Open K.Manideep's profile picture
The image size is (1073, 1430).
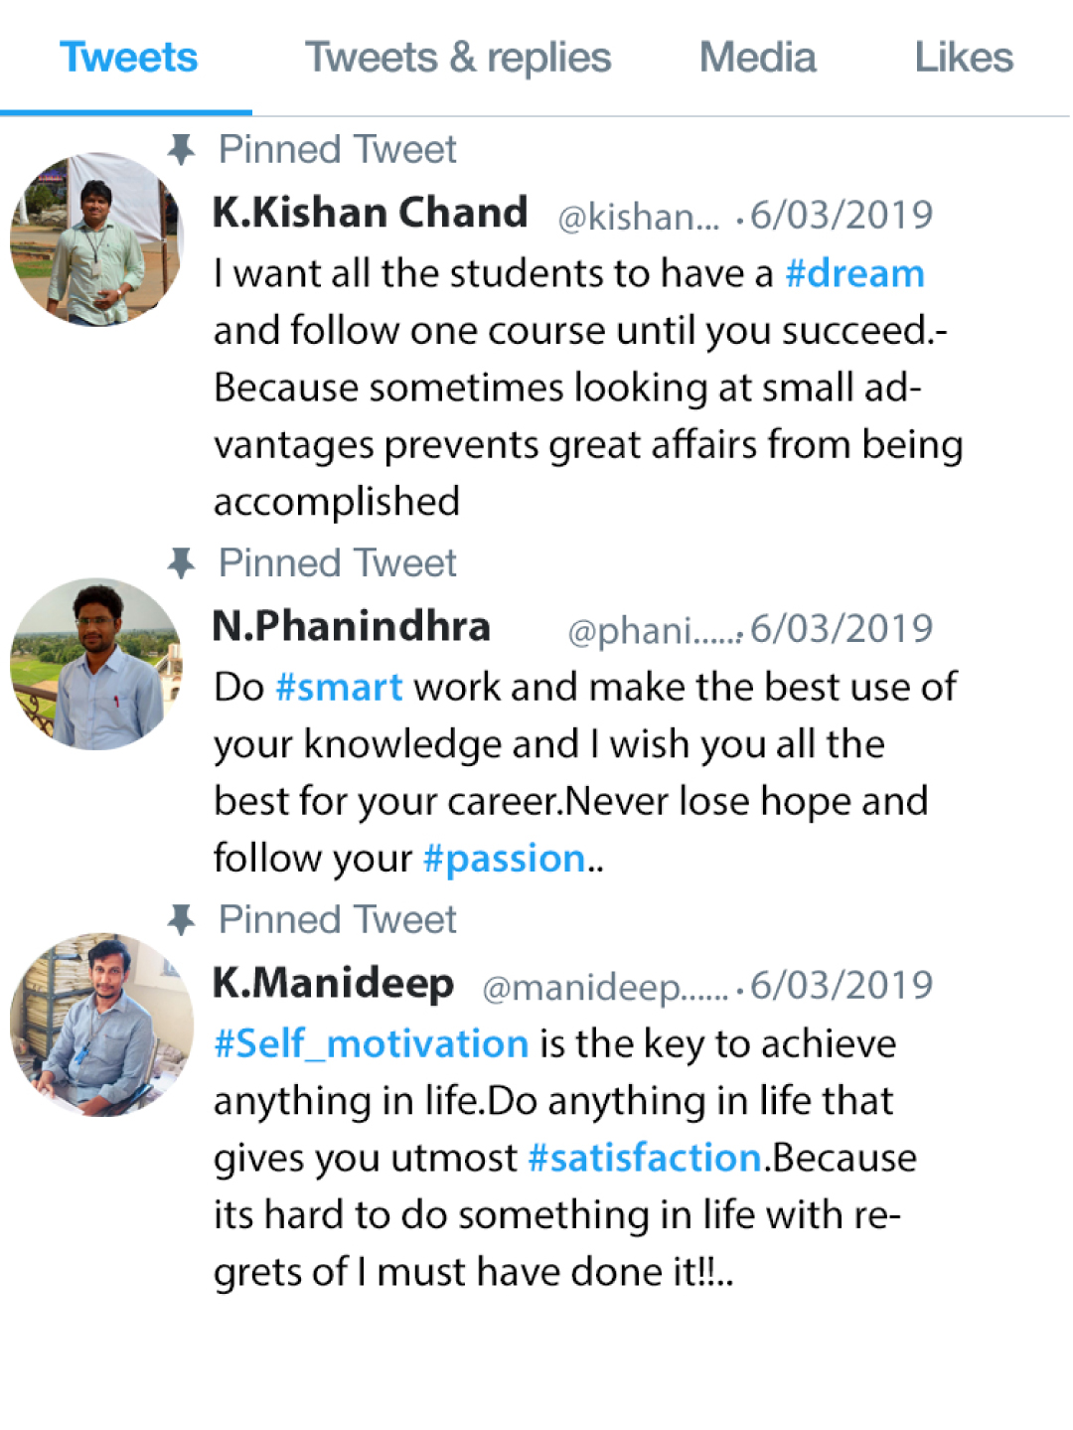pyautogui.click(x=101, y=1024)
